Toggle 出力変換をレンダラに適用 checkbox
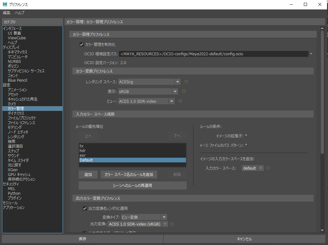 (x=85, y=208)
